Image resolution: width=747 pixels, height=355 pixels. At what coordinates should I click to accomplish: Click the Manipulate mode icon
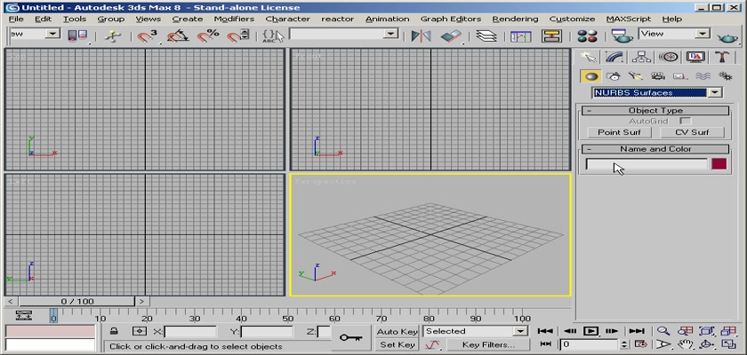[113, 35]
